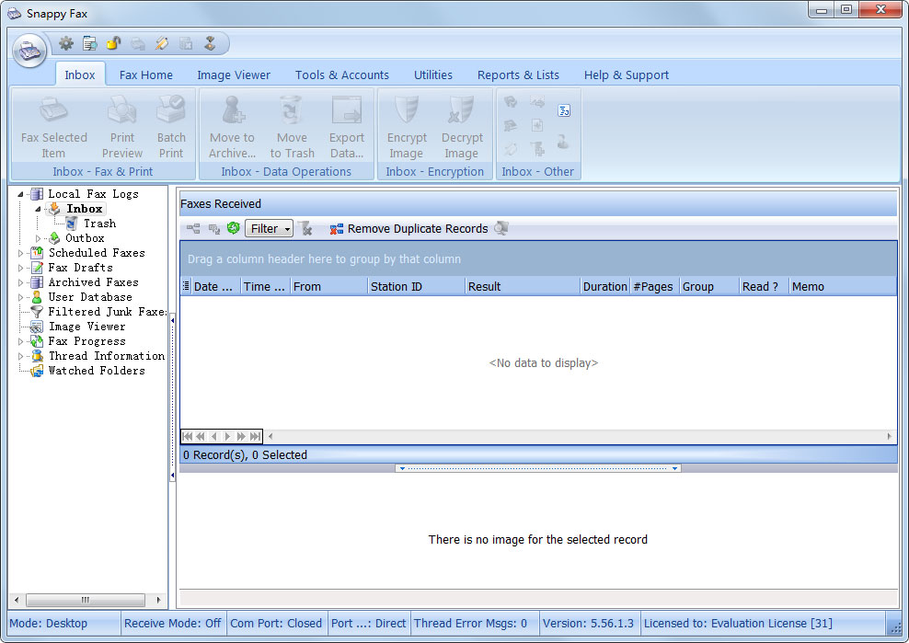
Task: Click the Fax Selected Item icon
Action: click(53, 109)
